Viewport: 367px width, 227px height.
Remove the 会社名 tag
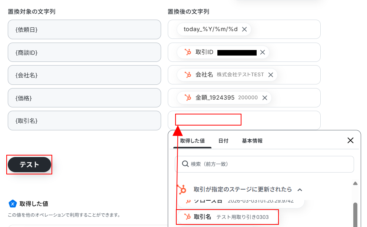click(x=271, y=75)
